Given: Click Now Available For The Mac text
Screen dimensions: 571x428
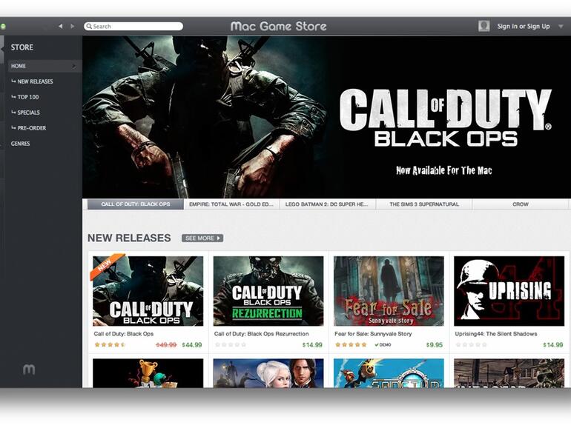Looking at the screenshot, I should click(x=444, y=170).
